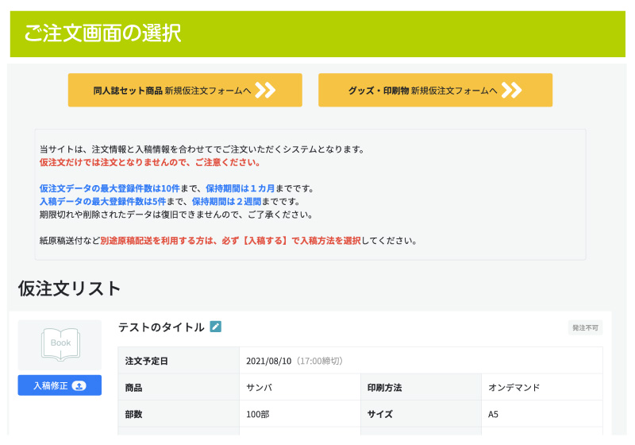635x445 pixels.
Task: Click blue text 入稿データの最大登録件数は5件
Action: click(103, 201)
